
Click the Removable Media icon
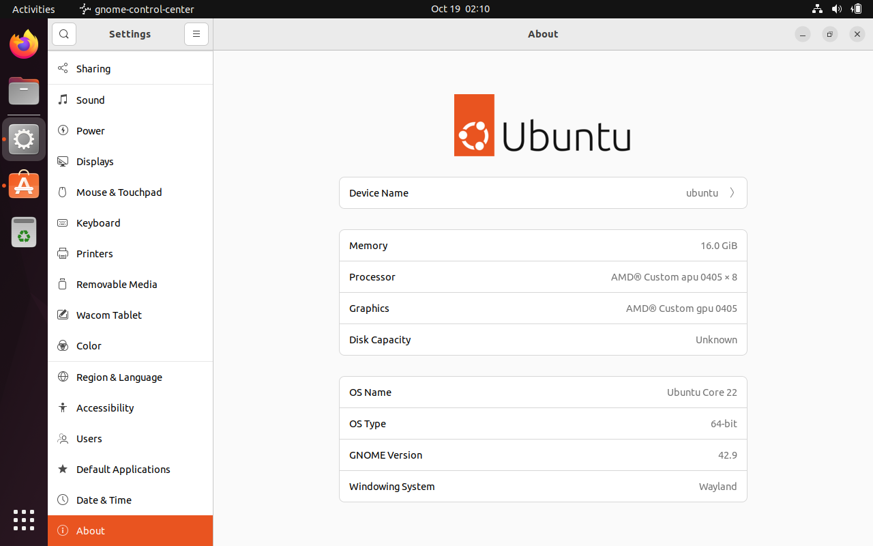63,284
